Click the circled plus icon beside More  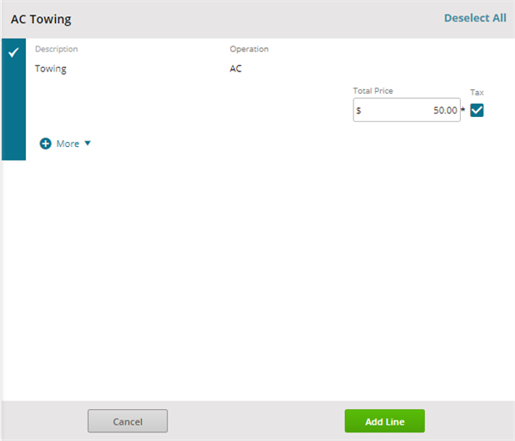pyautogui.click(x=46, y=144)
